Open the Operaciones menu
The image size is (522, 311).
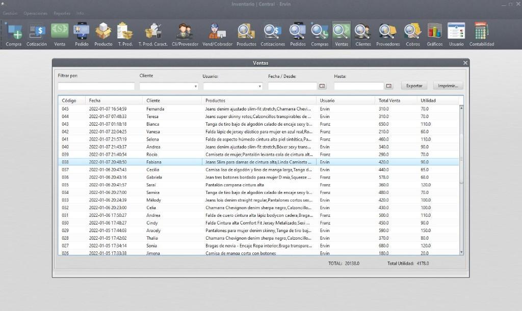pos(35,13)
